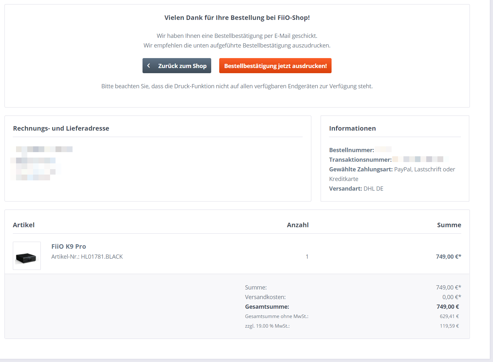Click the thank-you order heading
This screenshot has height=362, width=493.
pyautogui.click(x=237, y=18)
